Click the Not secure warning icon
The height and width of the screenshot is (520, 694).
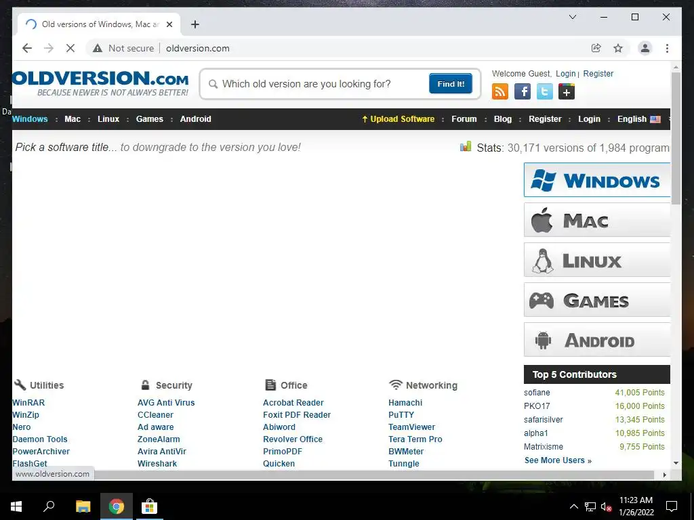(x=98, y=48)
